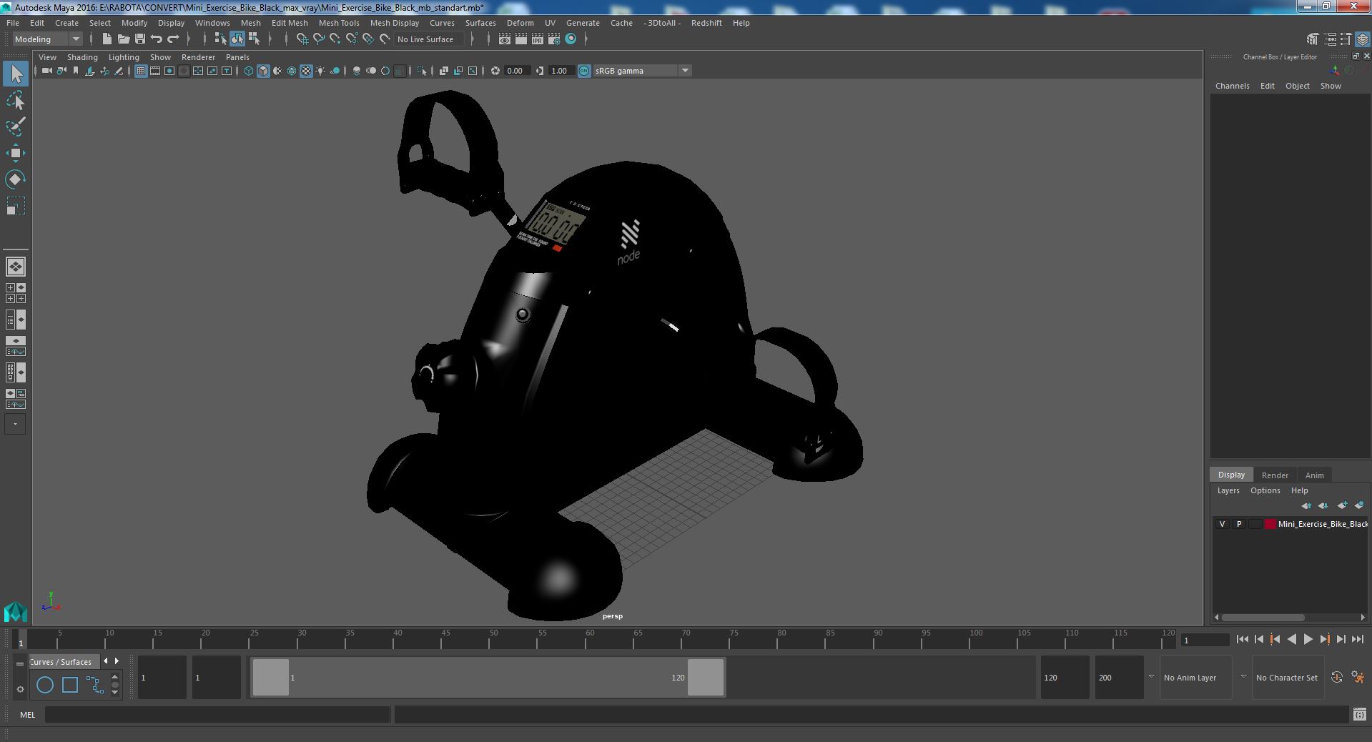This screenshot has height=742, width=1372.
Task: Open the No Character Set dropdown
Action: pos(1287,677)
